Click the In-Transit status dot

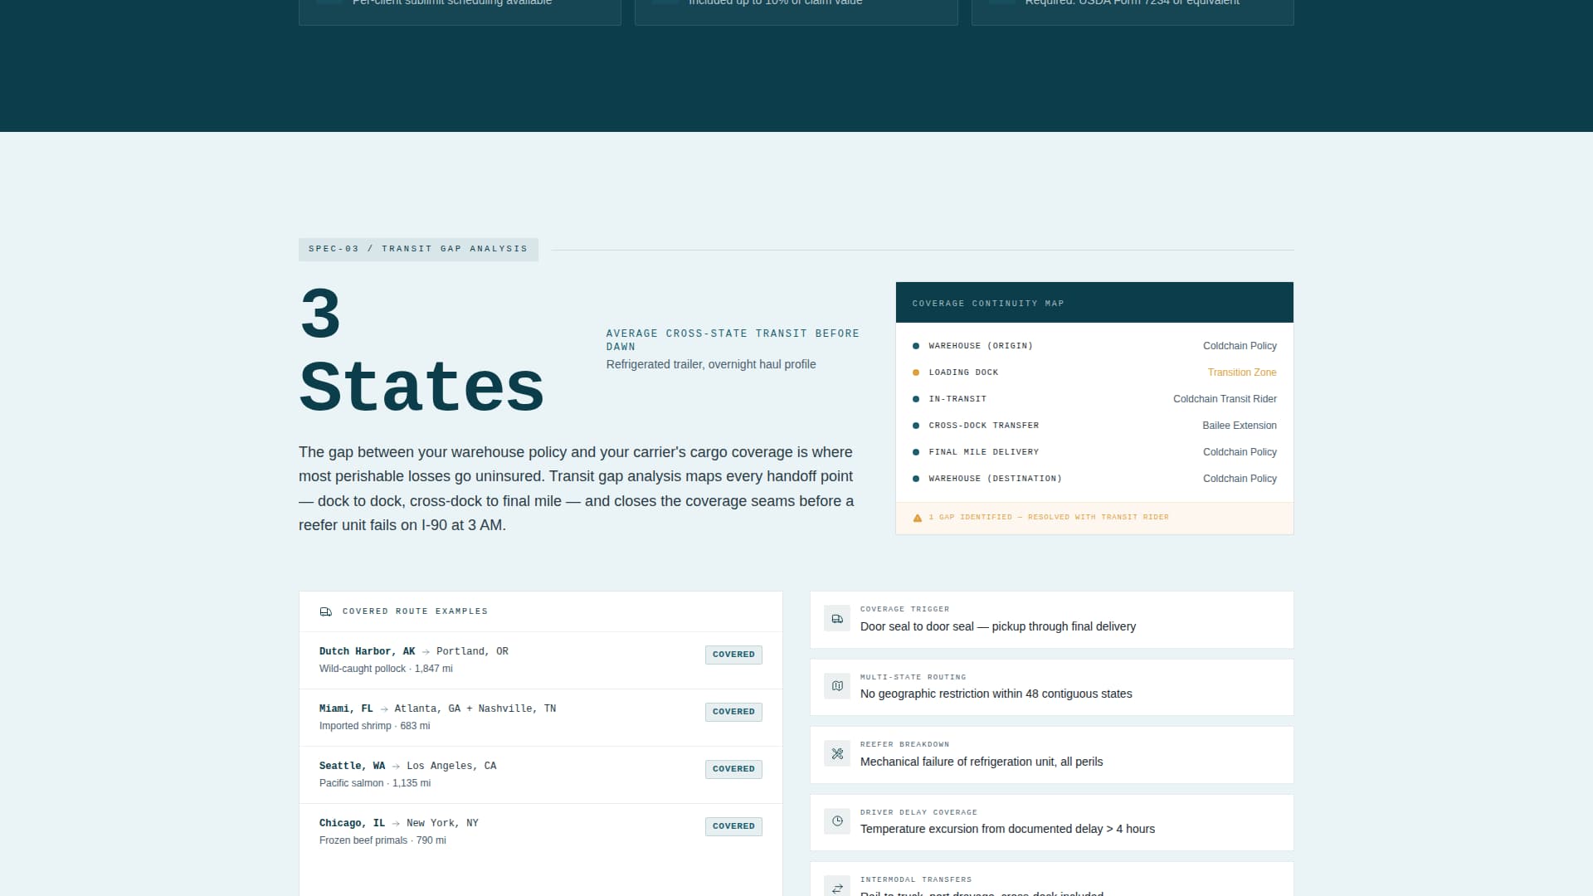(916, 399)
